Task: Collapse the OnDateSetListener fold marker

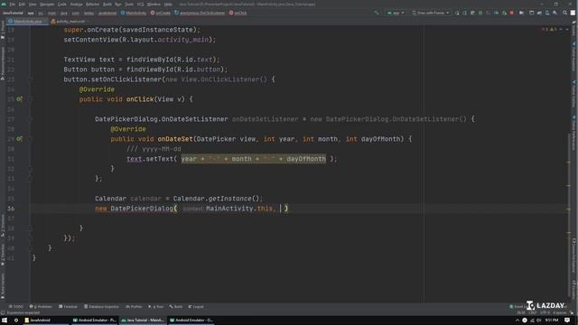Action: click(x=32, y=119)
